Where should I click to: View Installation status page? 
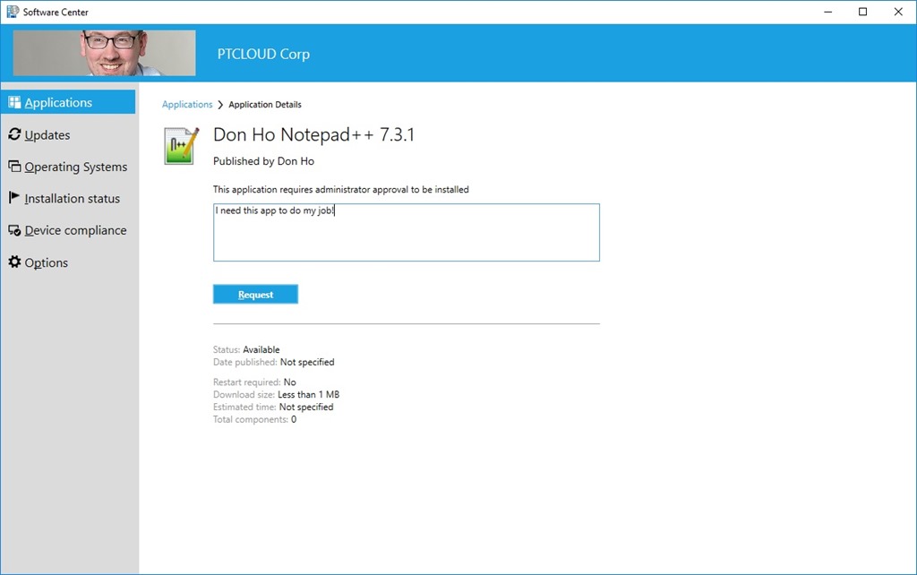coord(68,198)
